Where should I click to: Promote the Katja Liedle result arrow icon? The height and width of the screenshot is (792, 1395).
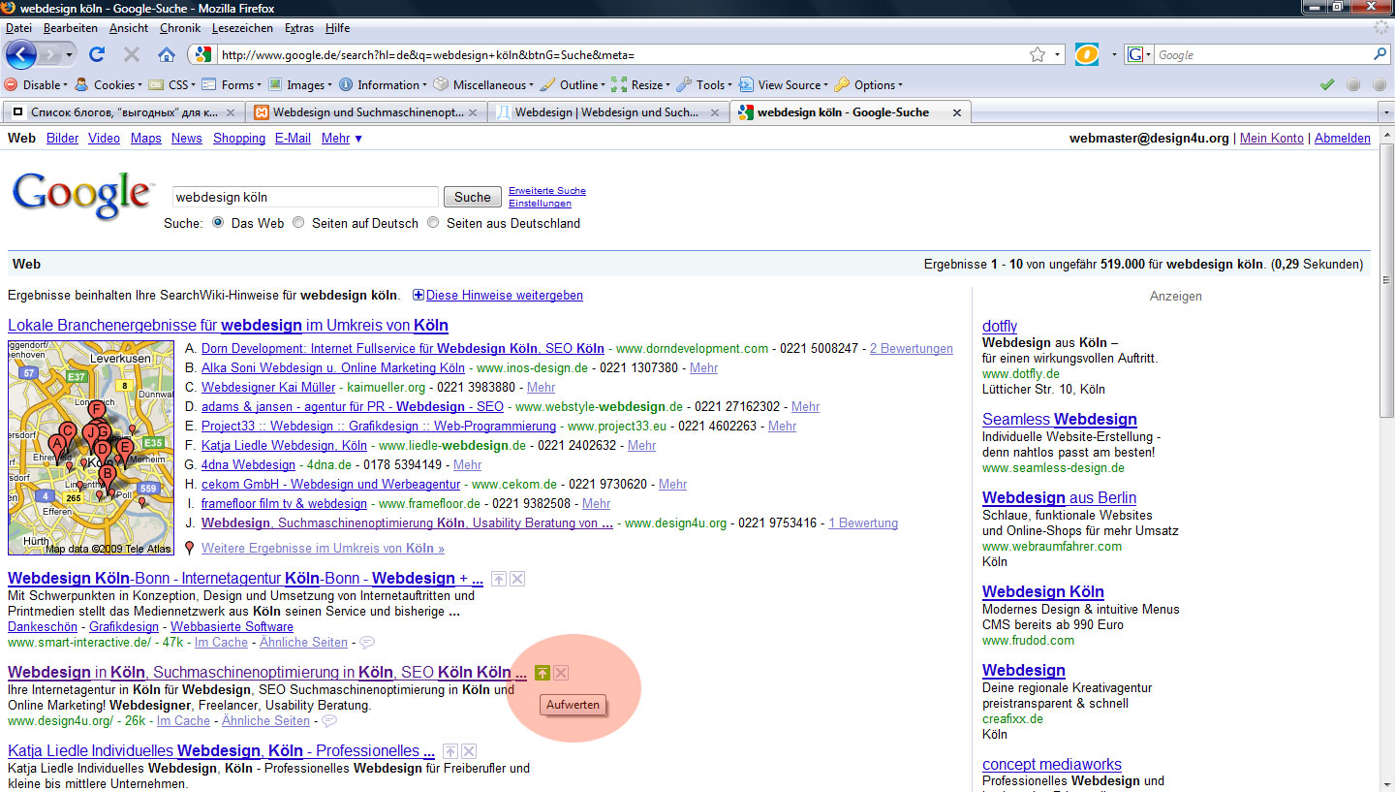[x=450, y=751]
